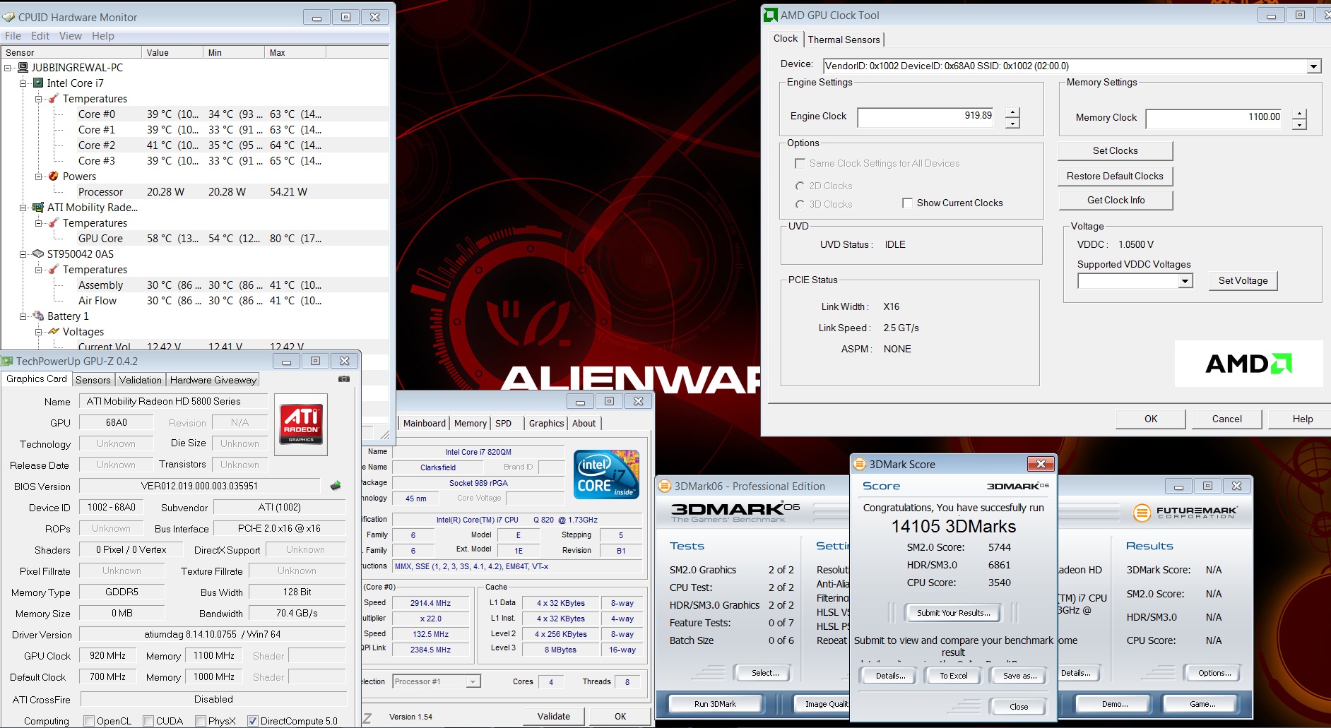Click the Validate button in CPU-Z

tap(554, 716)
